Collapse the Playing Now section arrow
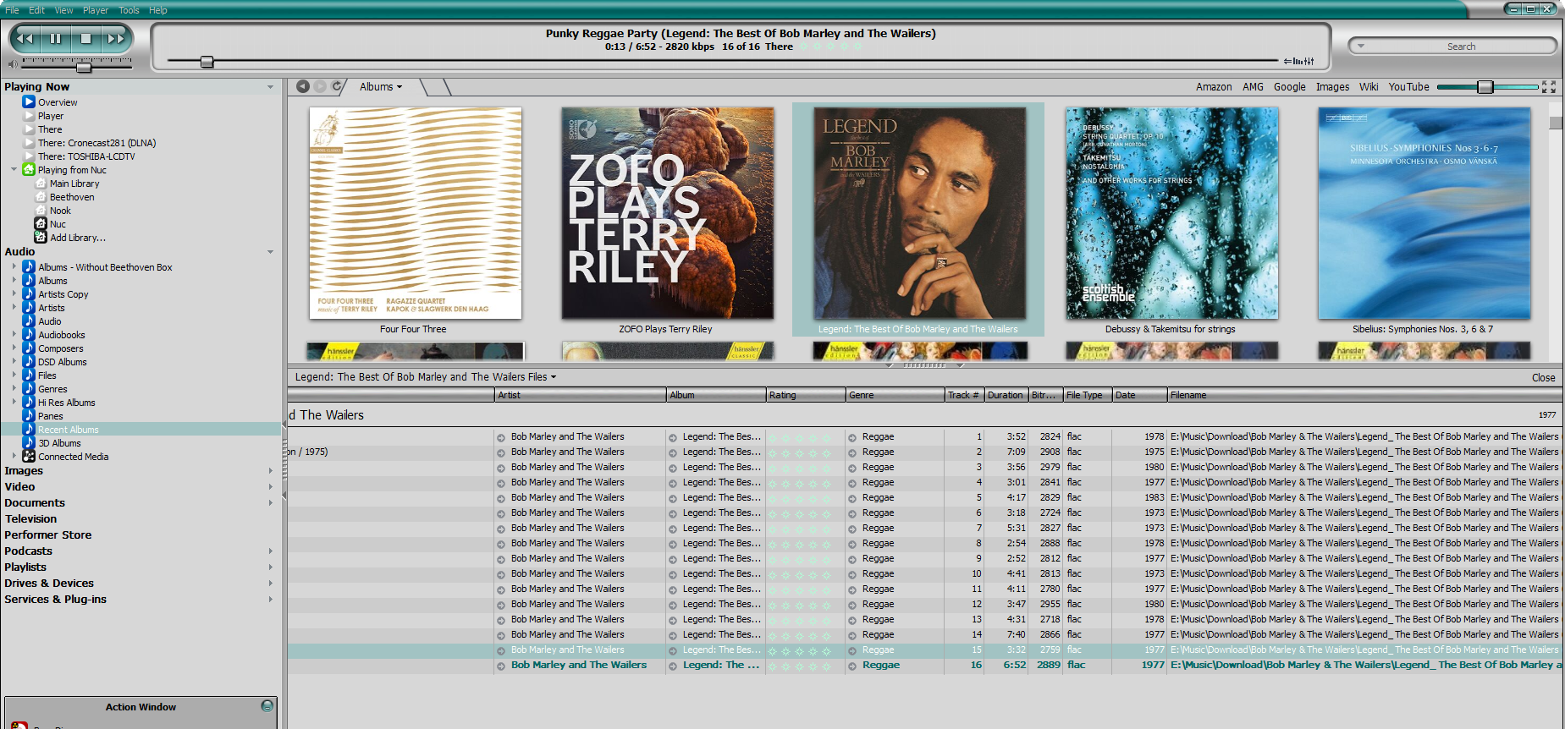The width and height of the screenshot is (1565, 729). 270,87
